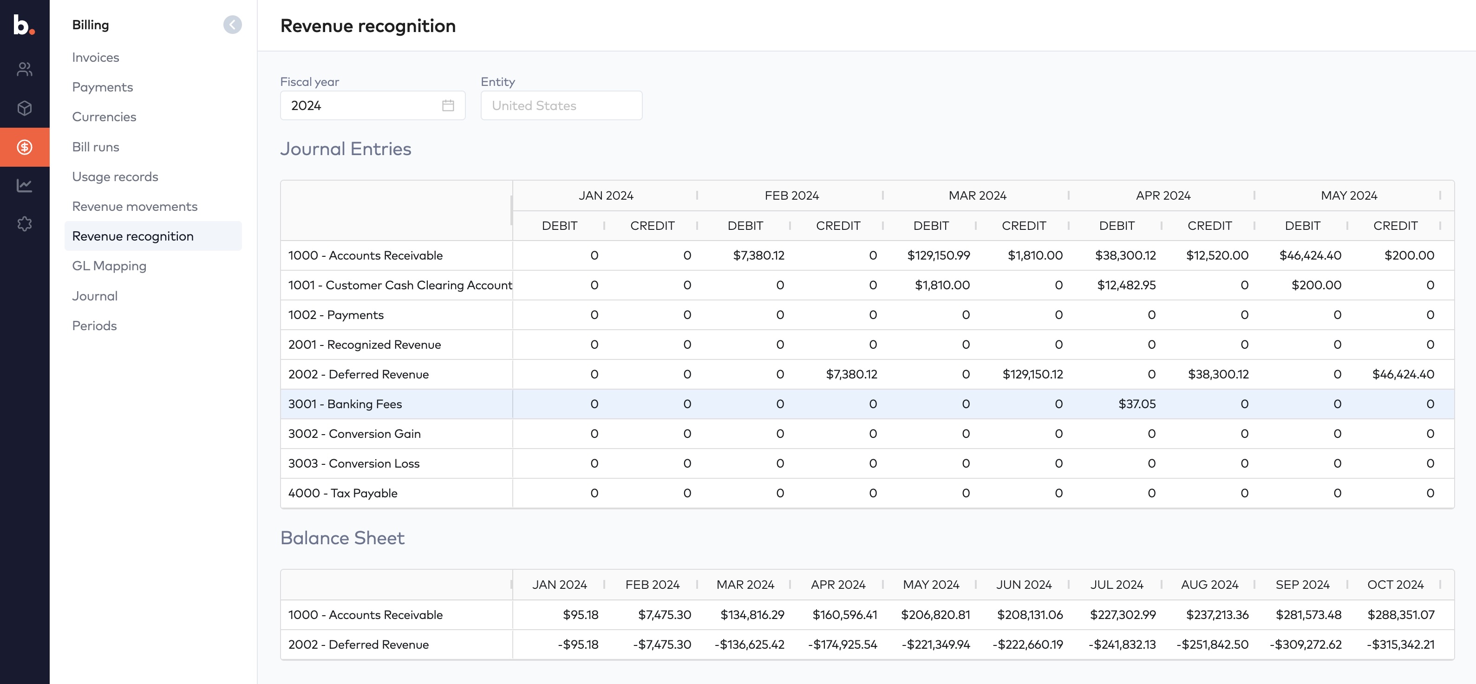Click the $288,351.07 Accounts Receivable balance cell
Screen dimensions: 1476x684
pos(1401,615)
